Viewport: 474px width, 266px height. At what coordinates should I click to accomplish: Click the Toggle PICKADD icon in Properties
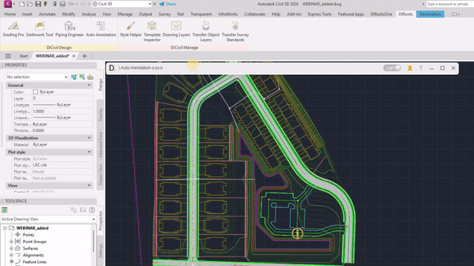74,77
